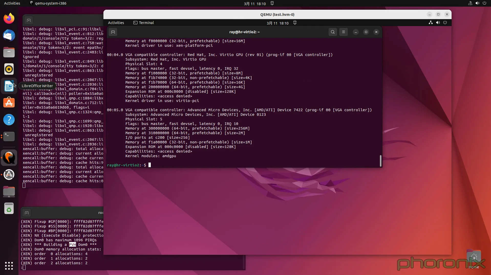The image size is (491, 275).
Task: Open guest network icon inside QEMU
Action: click(431, 23)
